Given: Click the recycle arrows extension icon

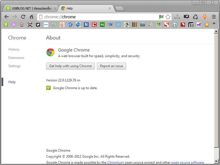Looking at the screenshot, I should (x=195, y=17).
